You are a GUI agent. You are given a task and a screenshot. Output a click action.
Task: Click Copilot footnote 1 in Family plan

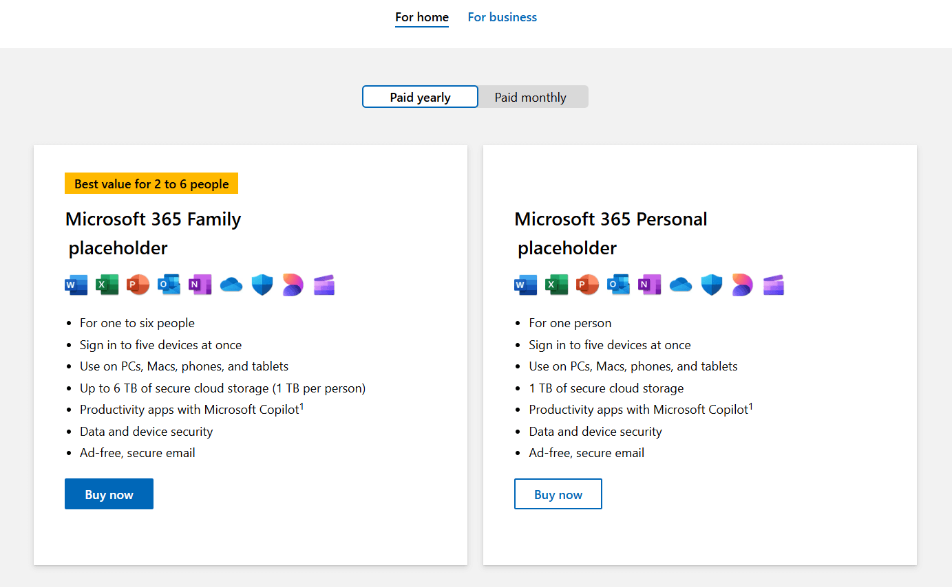coord(302,407)
